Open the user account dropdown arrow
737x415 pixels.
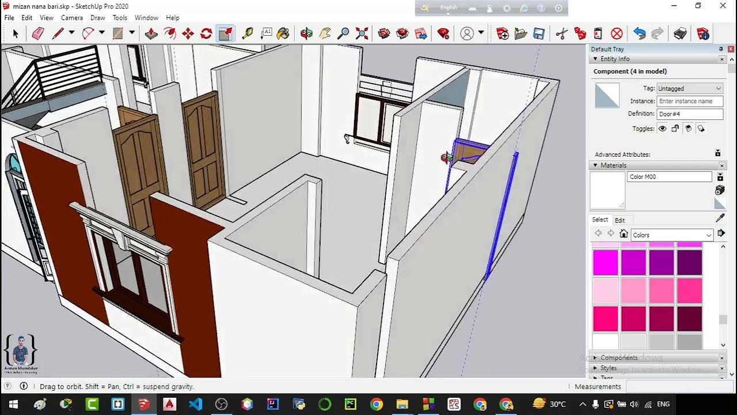[481, 33]
